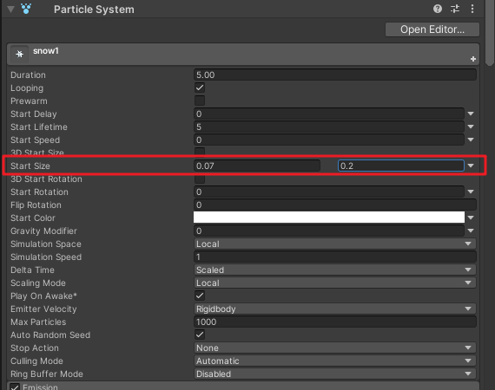495x390 pixels.
Task: Enable the 3D Start Size checkbox
Action: (x=200, y=151)
